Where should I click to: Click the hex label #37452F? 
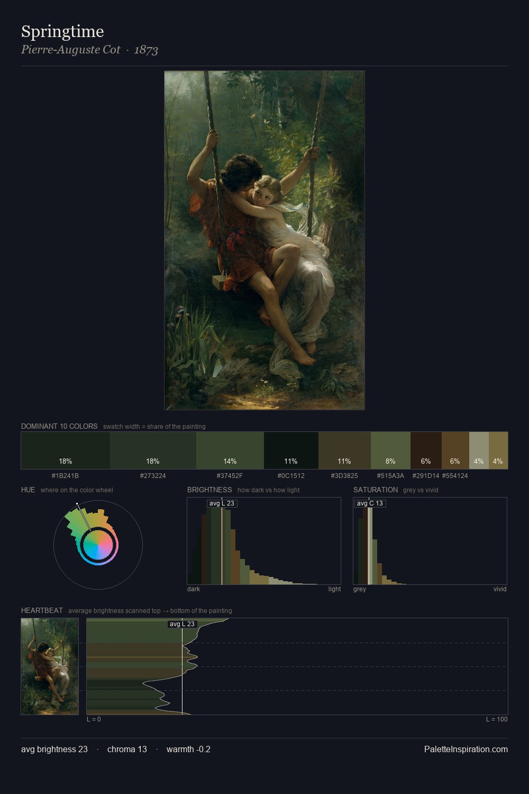click(230, 476)
